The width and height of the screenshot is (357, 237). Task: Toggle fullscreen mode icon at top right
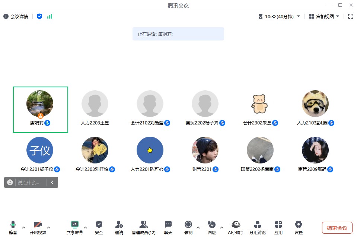click(350, 16)
